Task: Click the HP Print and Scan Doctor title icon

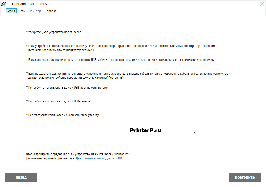Action: tap(3, 4)
